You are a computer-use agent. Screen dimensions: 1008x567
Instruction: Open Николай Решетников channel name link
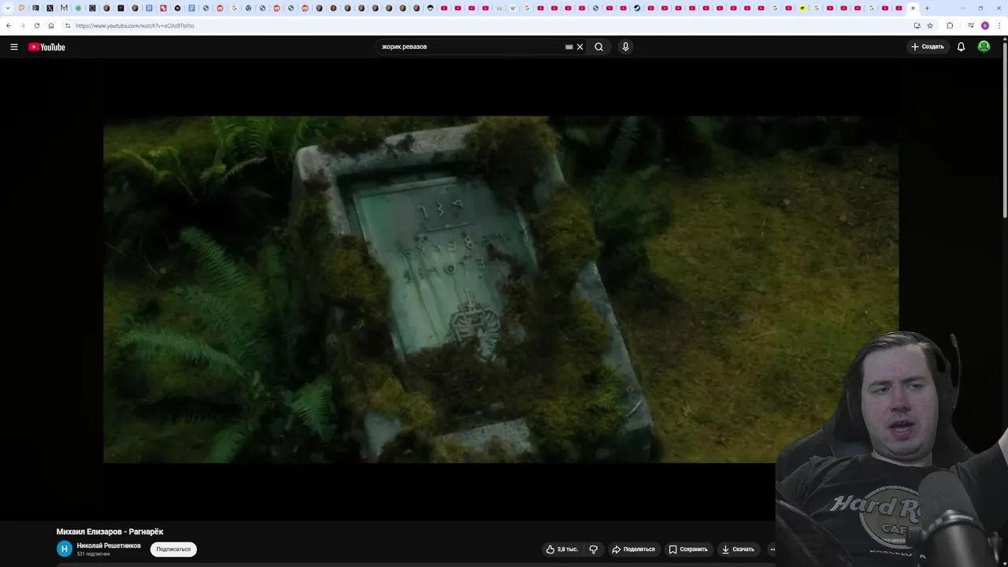coord(109,546)
